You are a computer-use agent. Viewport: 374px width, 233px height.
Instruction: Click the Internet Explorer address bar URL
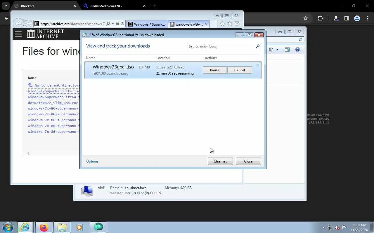tap(72, 24)
